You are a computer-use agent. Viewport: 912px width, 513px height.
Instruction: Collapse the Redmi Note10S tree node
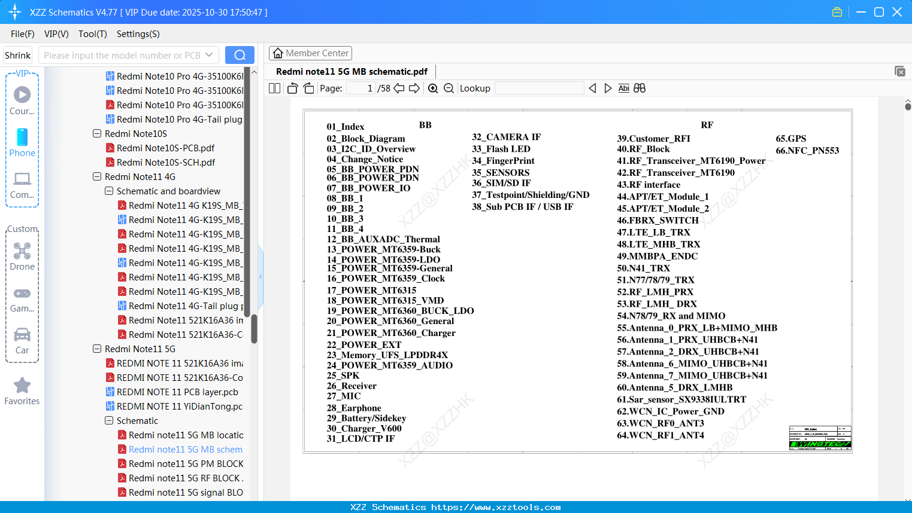tap(96, 133)
